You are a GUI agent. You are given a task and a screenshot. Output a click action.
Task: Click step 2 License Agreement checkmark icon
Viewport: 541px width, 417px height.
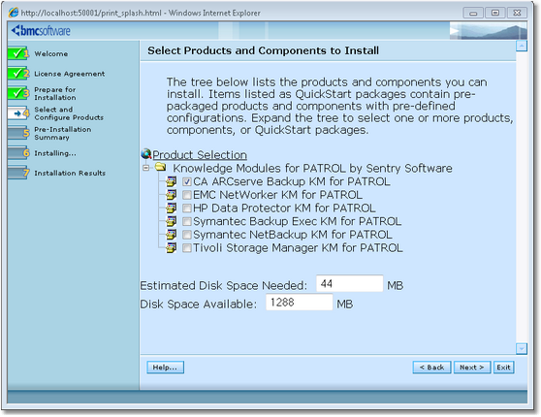pyautogui.click(x=18, y=73)
